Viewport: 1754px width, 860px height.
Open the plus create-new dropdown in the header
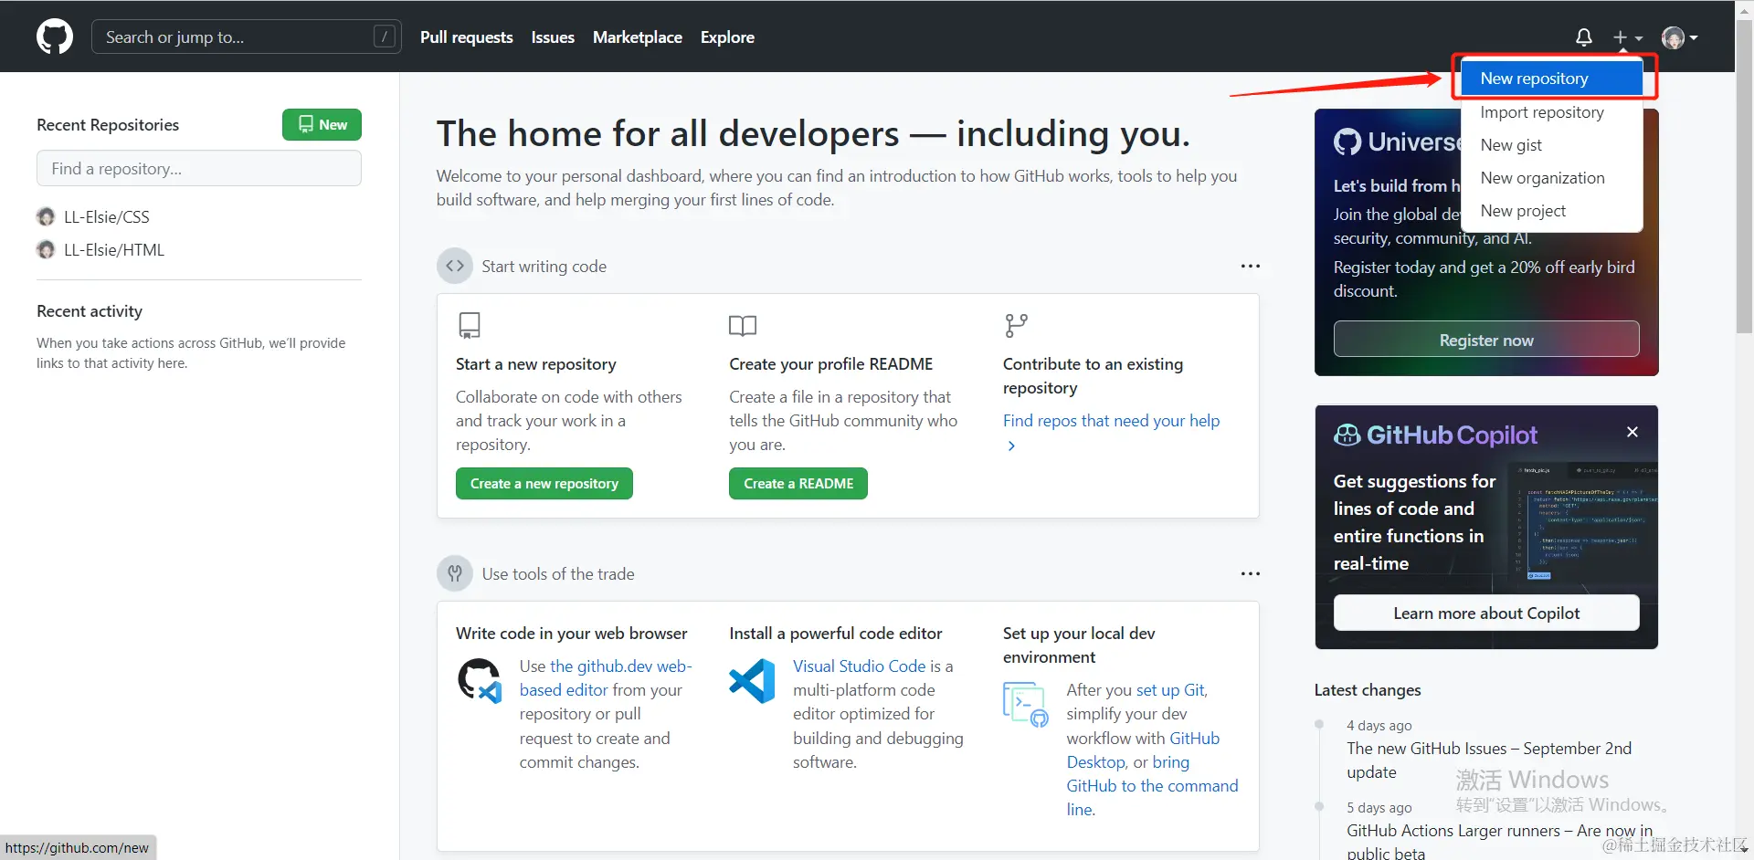pyautogui.click(x=1628, y=37)
